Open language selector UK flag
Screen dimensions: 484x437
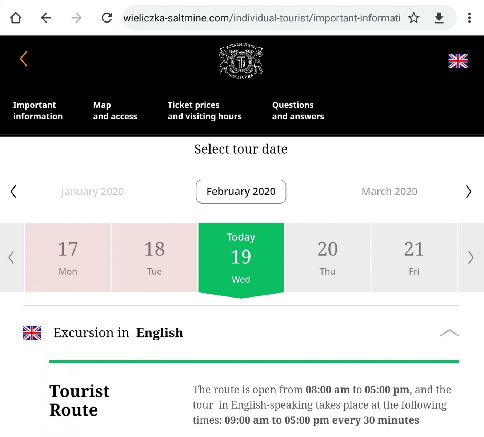click(x=458, y=61)
